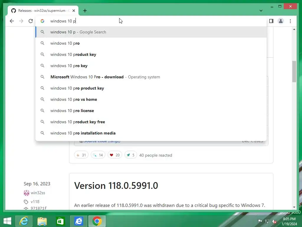Choose 'windows 10 pro key' suggestion
Screen dimensions: 302x227
tap(151, 66)
